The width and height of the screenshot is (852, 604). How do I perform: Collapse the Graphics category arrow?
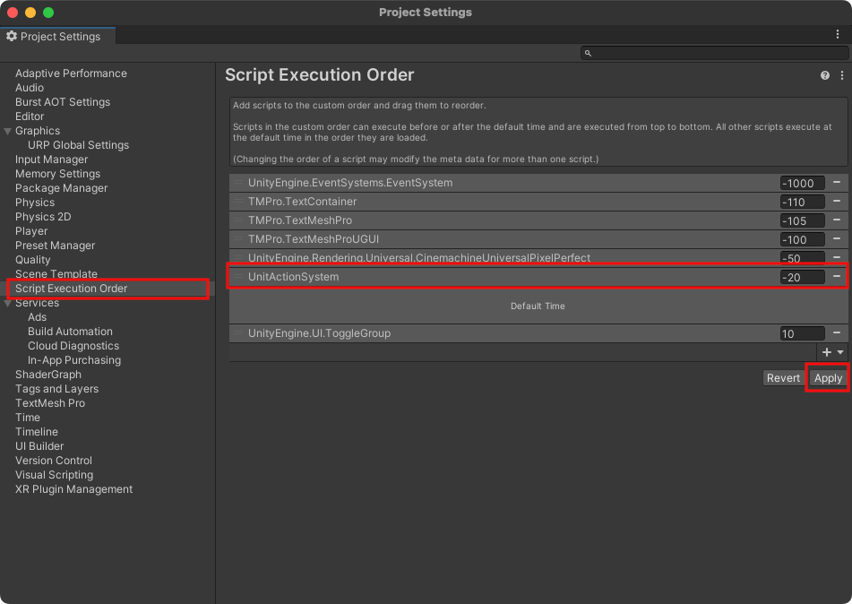pyautogui.click(x=8, y=131)
